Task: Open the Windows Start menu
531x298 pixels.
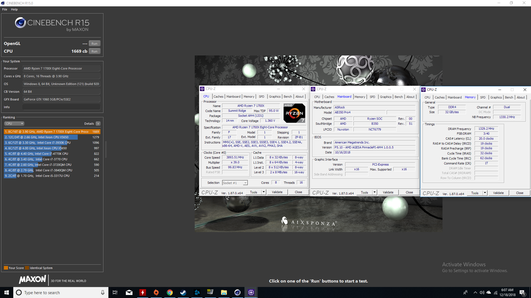Action: click(x=7, y=292)
